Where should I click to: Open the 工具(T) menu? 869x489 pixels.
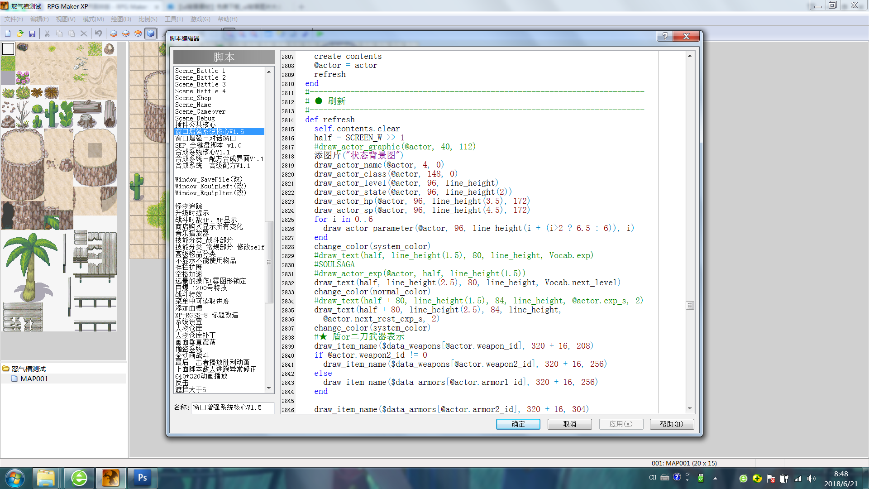coord(174,19)
